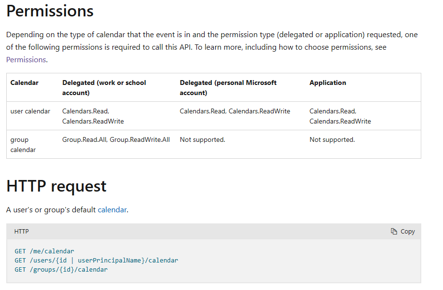This screenshot has height=290, width=443.
Task: Open the purple Permissions link
Action: point(26,60)
